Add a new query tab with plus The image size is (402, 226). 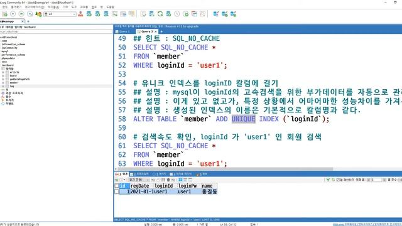pyautogui.click(x=161, y=31)
